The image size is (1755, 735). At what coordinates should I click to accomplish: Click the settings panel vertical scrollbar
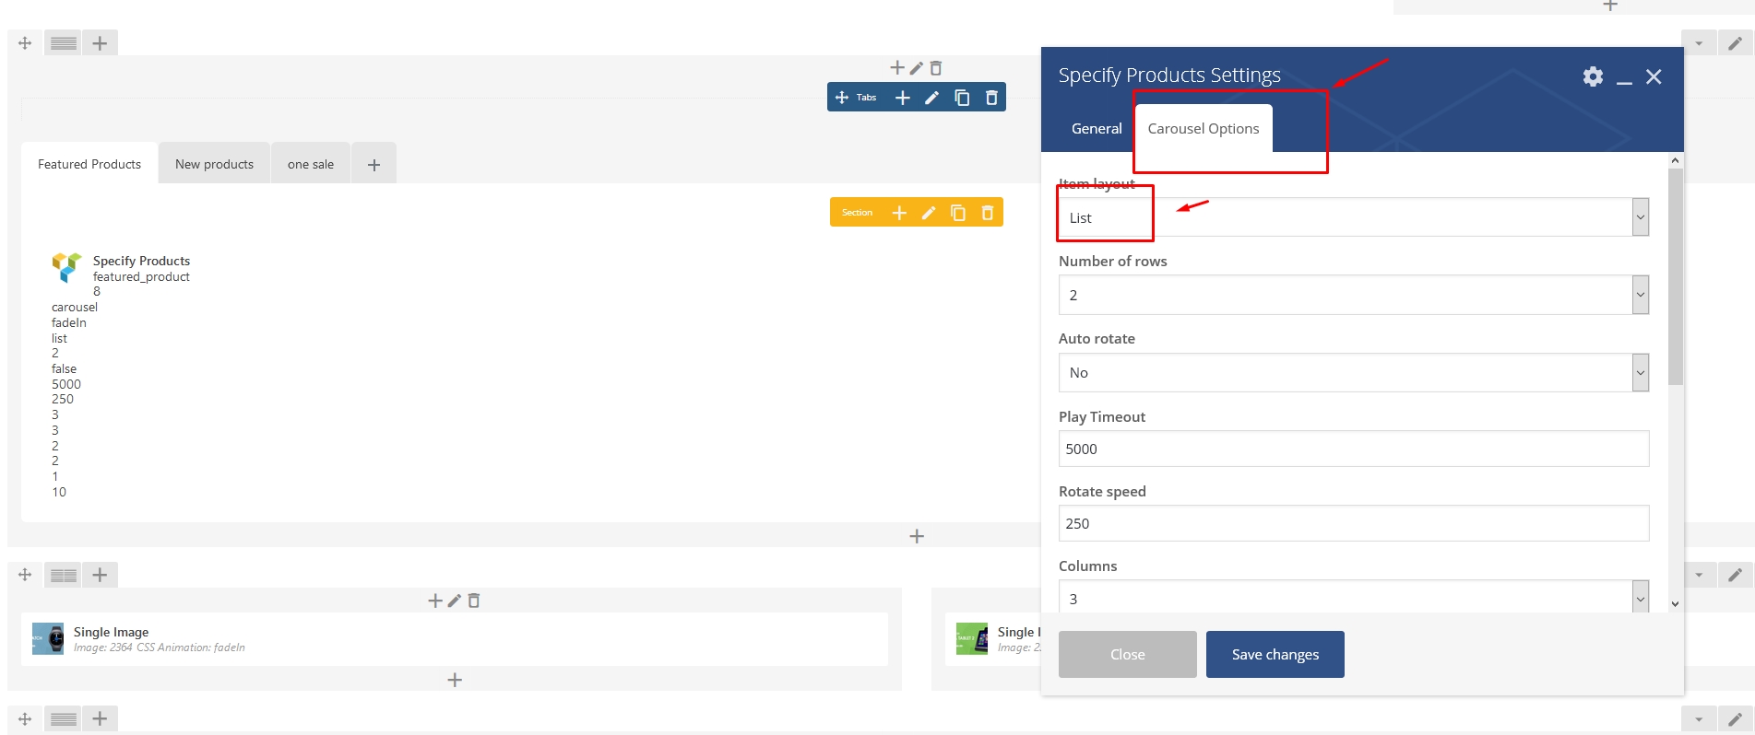(1675, 276)
